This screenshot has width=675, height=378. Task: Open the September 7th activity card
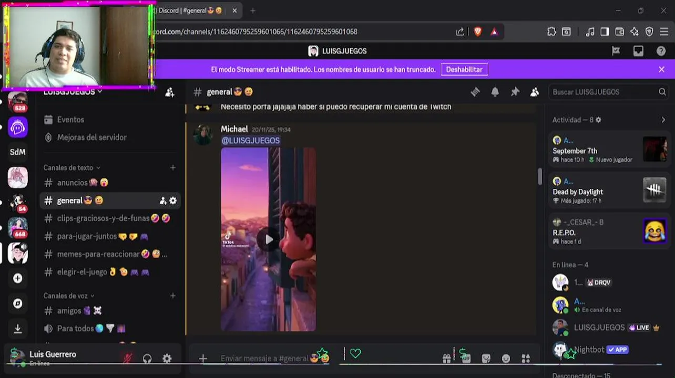pyautogui.click(x=608, y=149)
